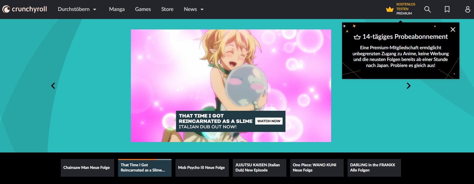The image size is (474, 184).
Task: Click the 14-tägiges Probeabonnement heading
Action: (401, 37)
